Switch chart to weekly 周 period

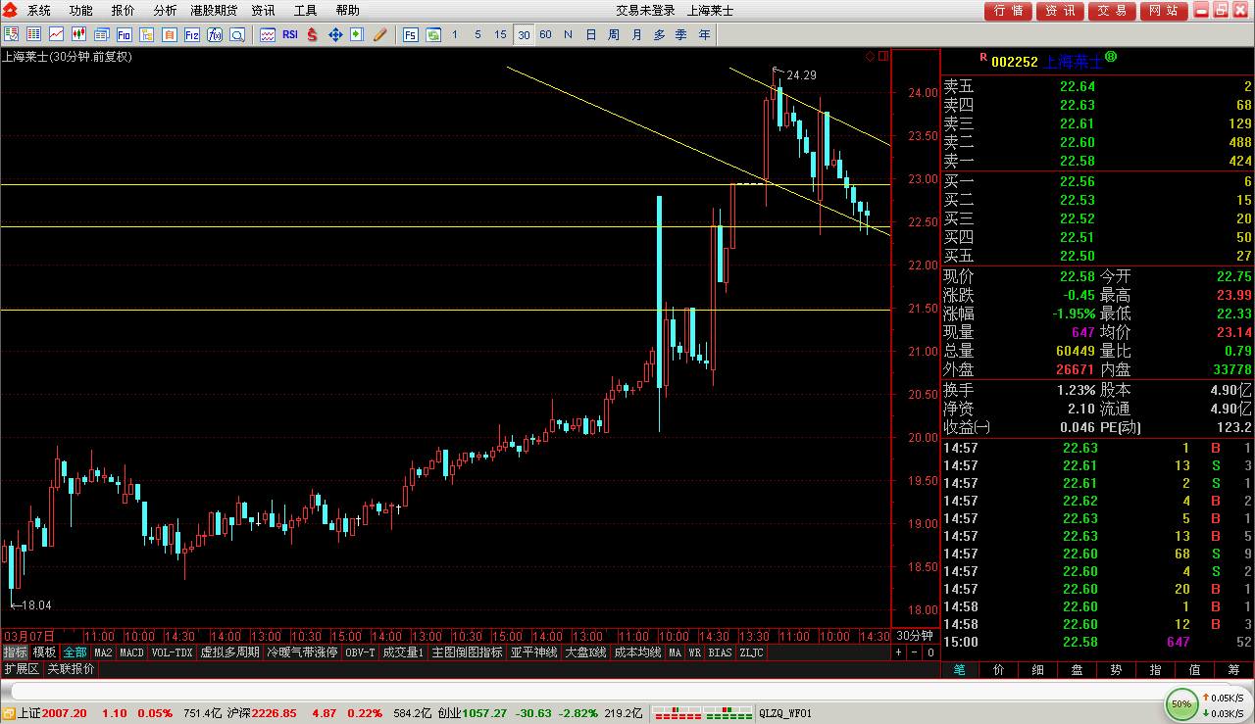613,34
